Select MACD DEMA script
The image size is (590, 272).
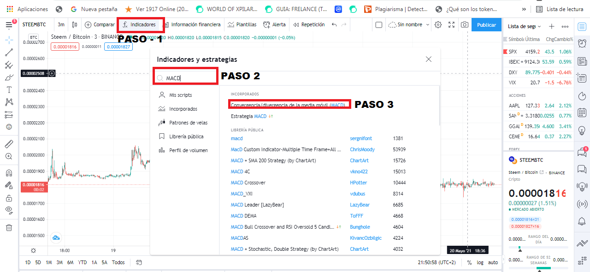(243, 216)
